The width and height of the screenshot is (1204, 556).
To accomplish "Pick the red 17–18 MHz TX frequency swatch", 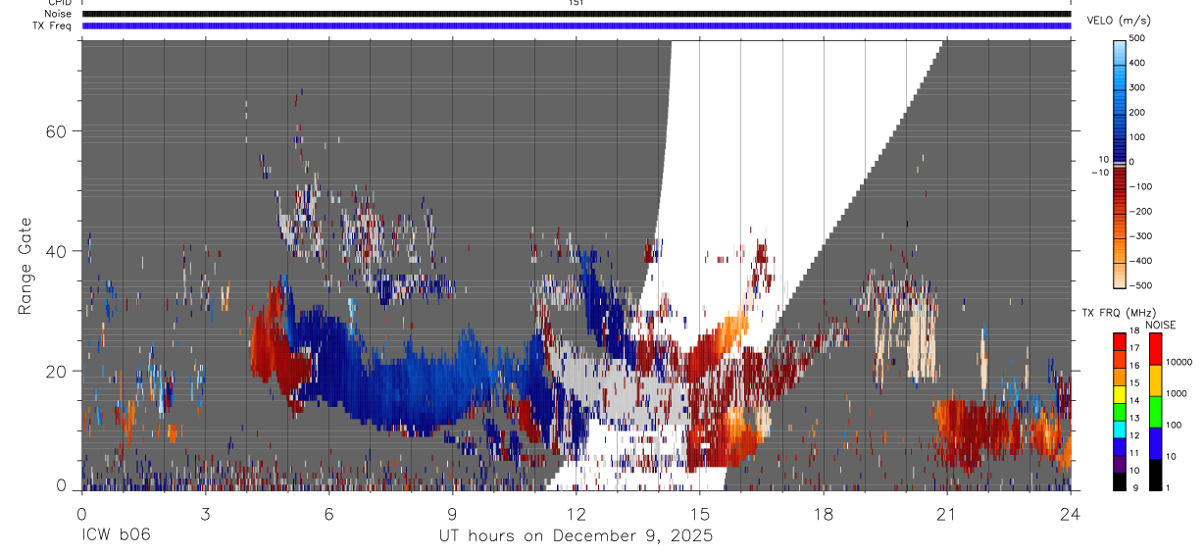I will (x=1120, y=342).
